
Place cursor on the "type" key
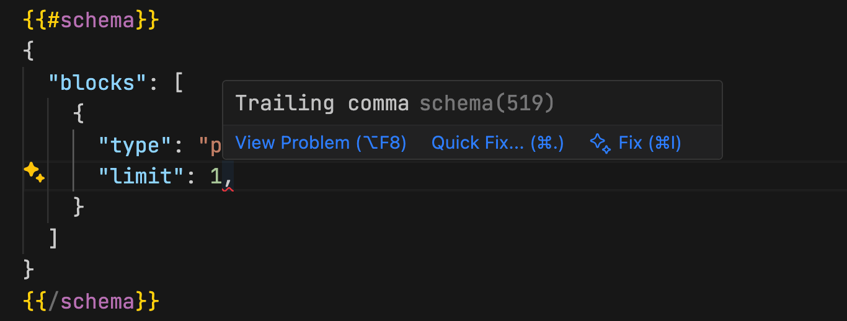(x=135, y=146)
